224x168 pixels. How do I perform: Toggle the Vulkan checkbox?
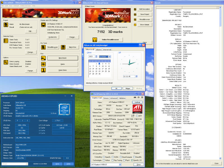104,160
